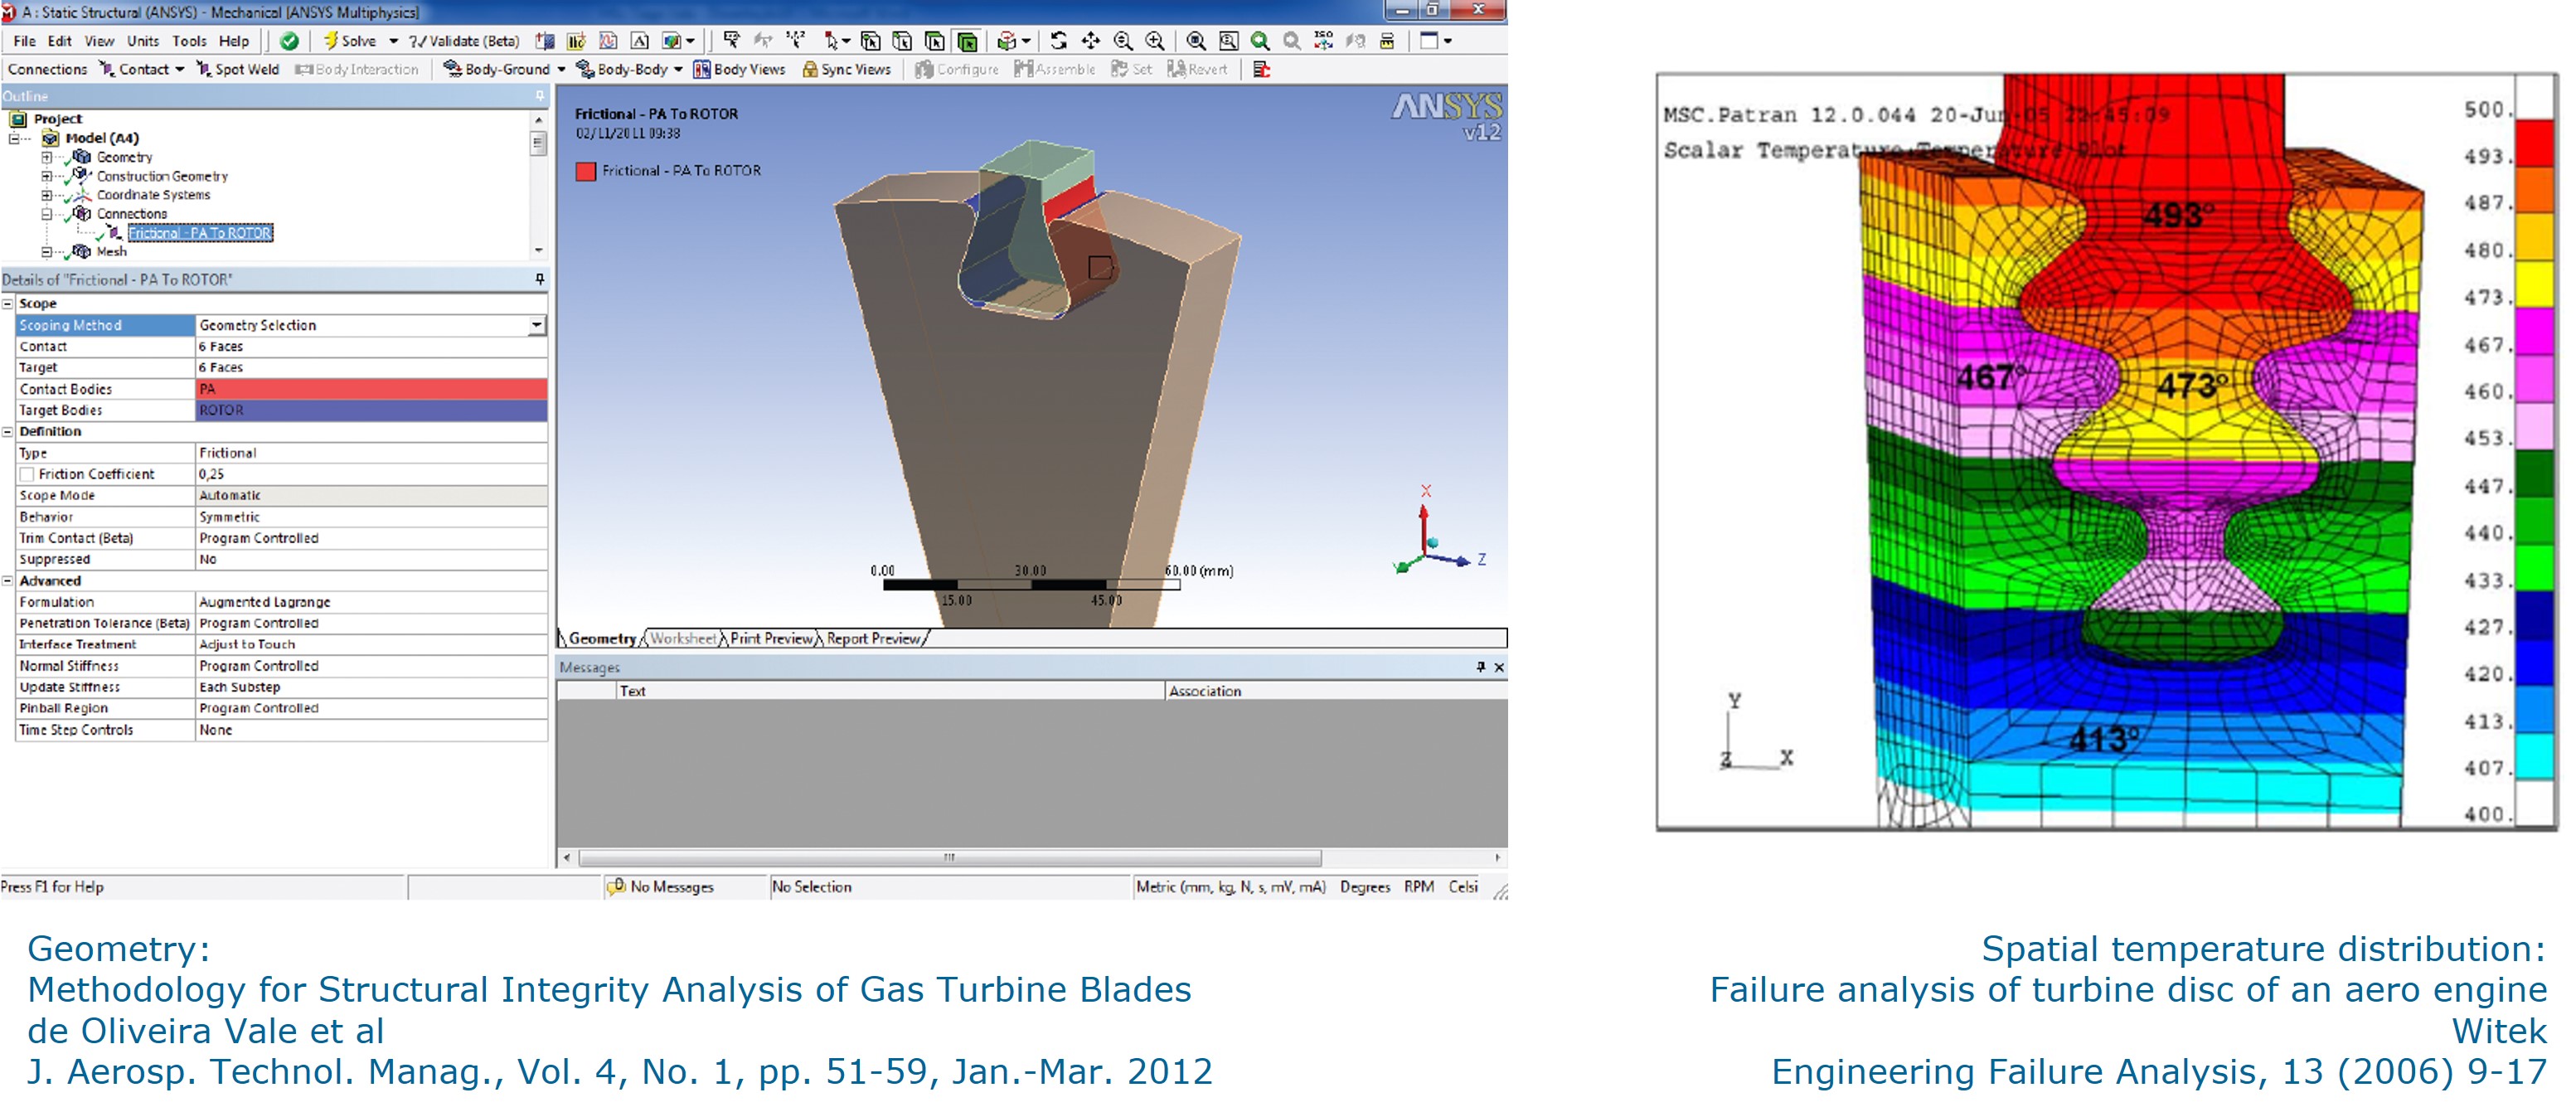Switch to the Report Preview tab
The image size is (2576, 1112).
pyautogui.click(x=873, y=638)
